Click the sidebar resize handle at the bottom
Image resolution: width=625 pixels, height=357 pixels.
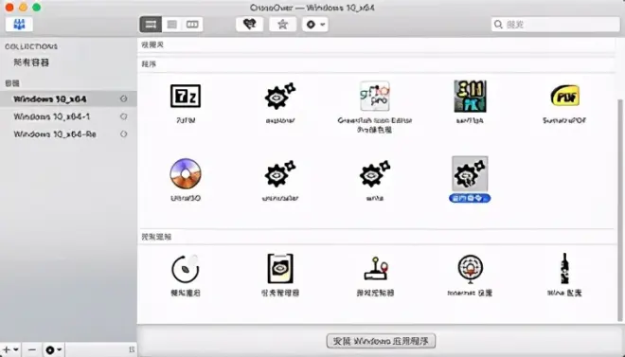coord(132,349)
